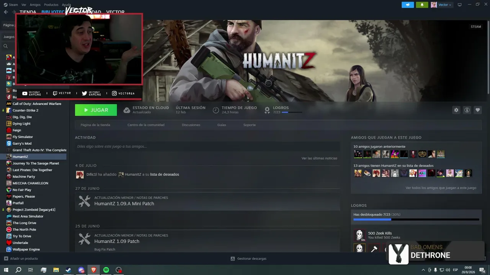Click the LOGROS stat in the game bar
Image resolution: width=490 pixels, height=275 pixels.
283,110
